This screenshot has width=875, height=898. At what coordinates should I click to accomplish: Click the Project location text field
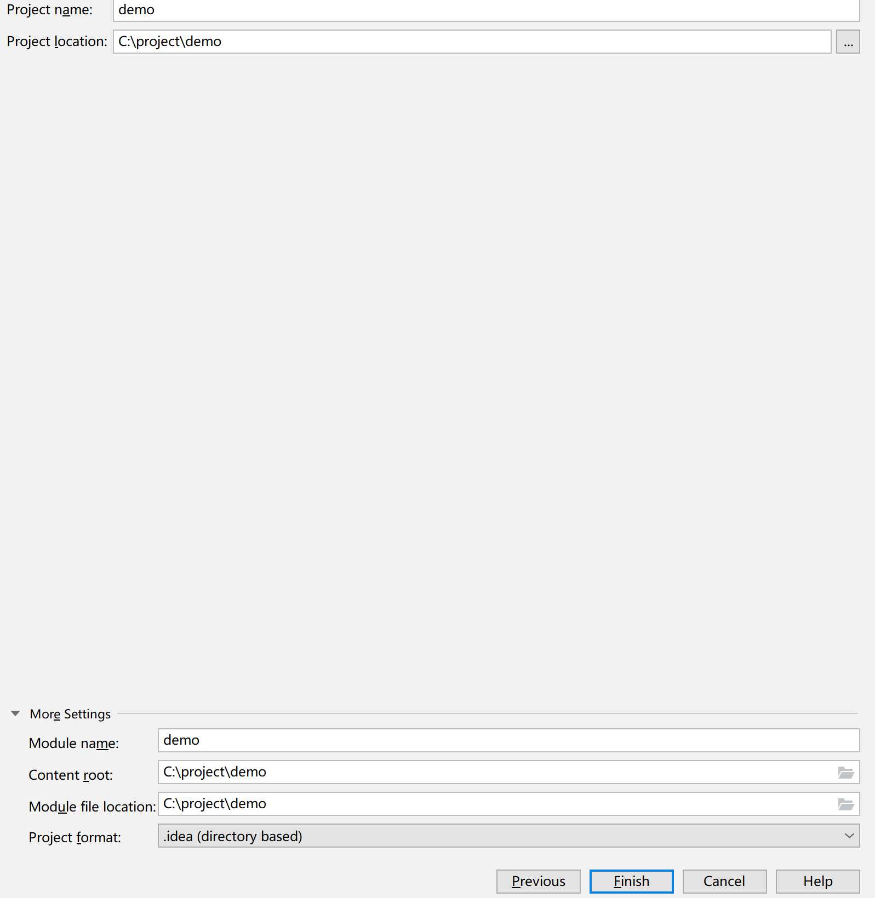click(472, 42)
